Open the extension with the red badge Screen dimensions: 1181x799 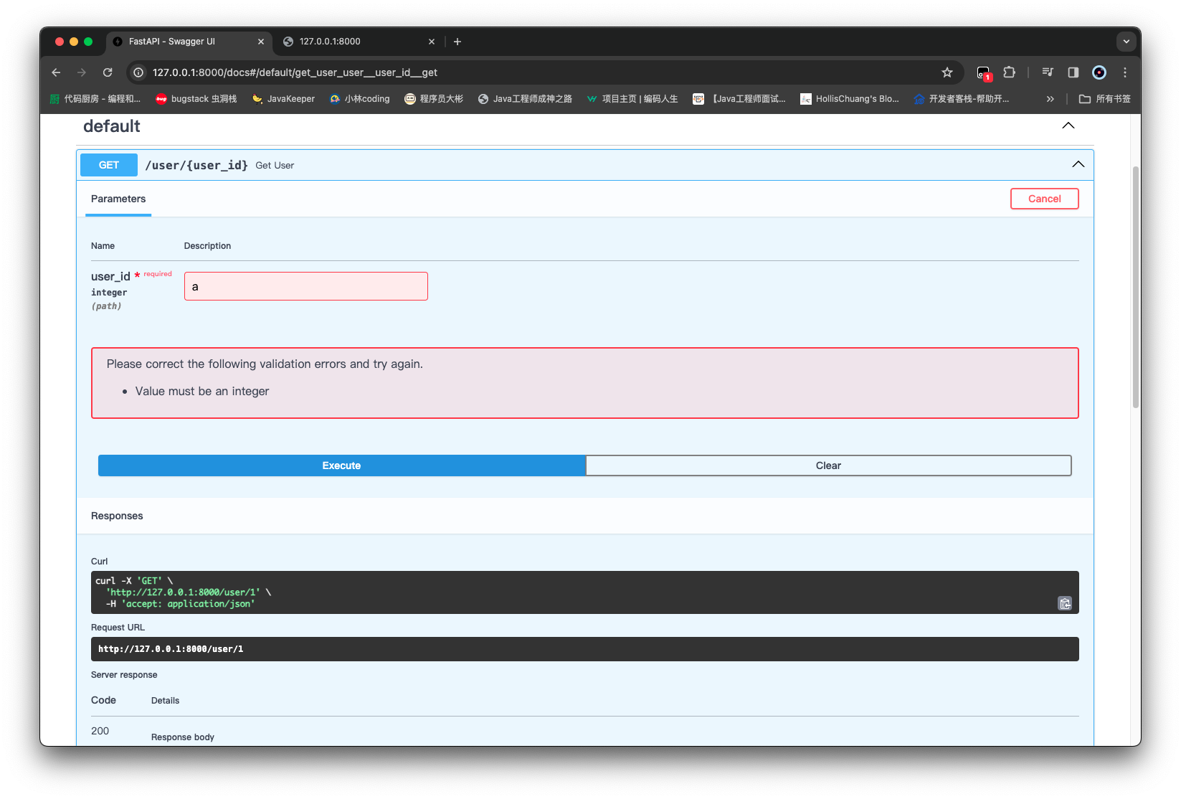984,72
